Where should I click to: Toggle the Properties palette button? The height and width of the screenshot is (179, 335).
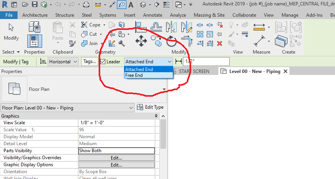click(x=34, y=41)
